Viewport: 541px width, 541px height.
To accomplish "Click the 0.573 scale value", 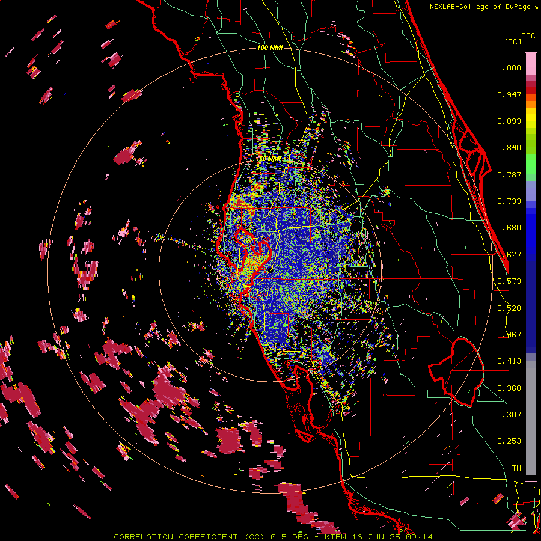I will pyautogui.click(x=509, y=281).
